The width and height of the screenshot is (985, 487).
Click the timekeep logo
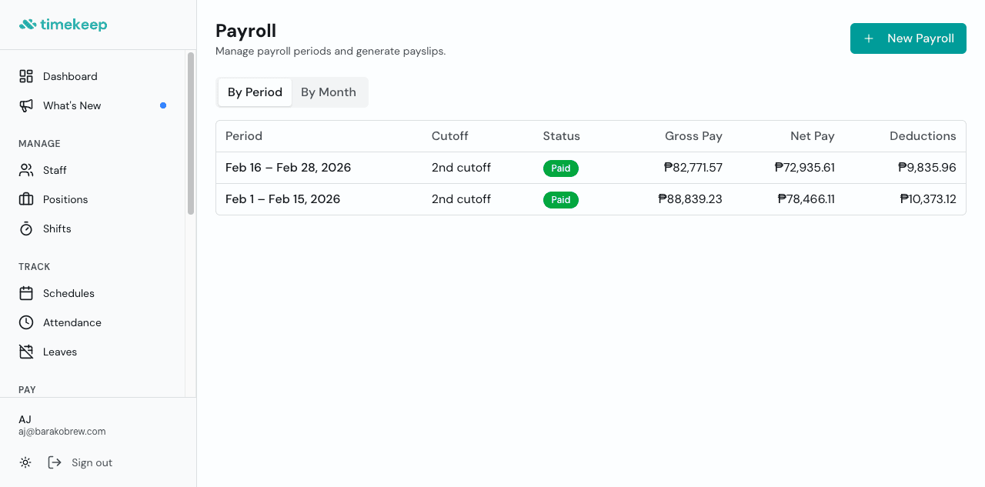point(63,24)
